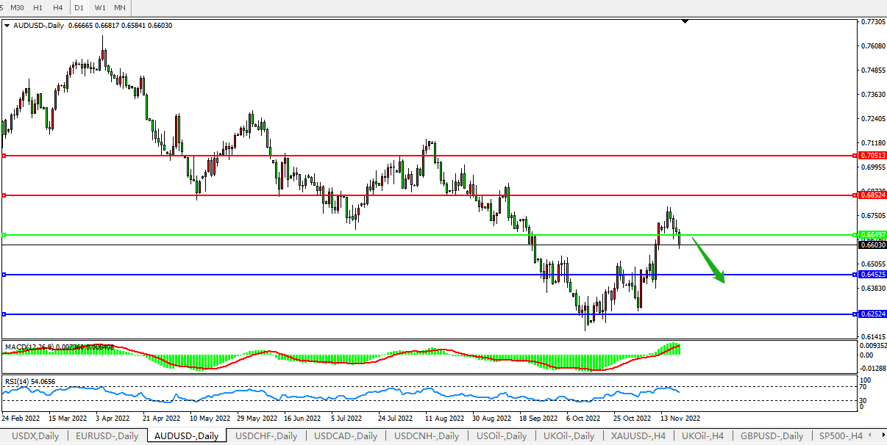Screen dimensions: 887x445
Task: Click left handle of green horizontal line
Action: pos(4,235)
